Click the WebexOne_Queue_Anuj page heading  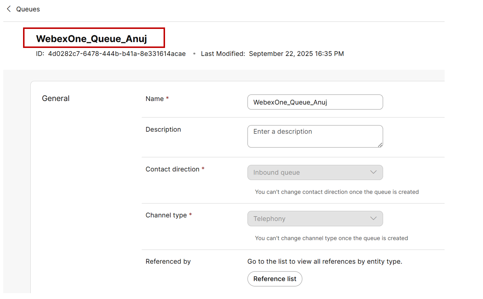point(91,38)
